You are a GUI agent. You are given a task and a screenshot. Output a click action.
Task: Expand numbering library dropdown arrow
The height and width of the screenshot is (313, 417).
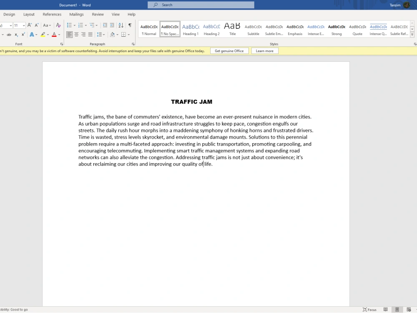(x=85, y=25)
